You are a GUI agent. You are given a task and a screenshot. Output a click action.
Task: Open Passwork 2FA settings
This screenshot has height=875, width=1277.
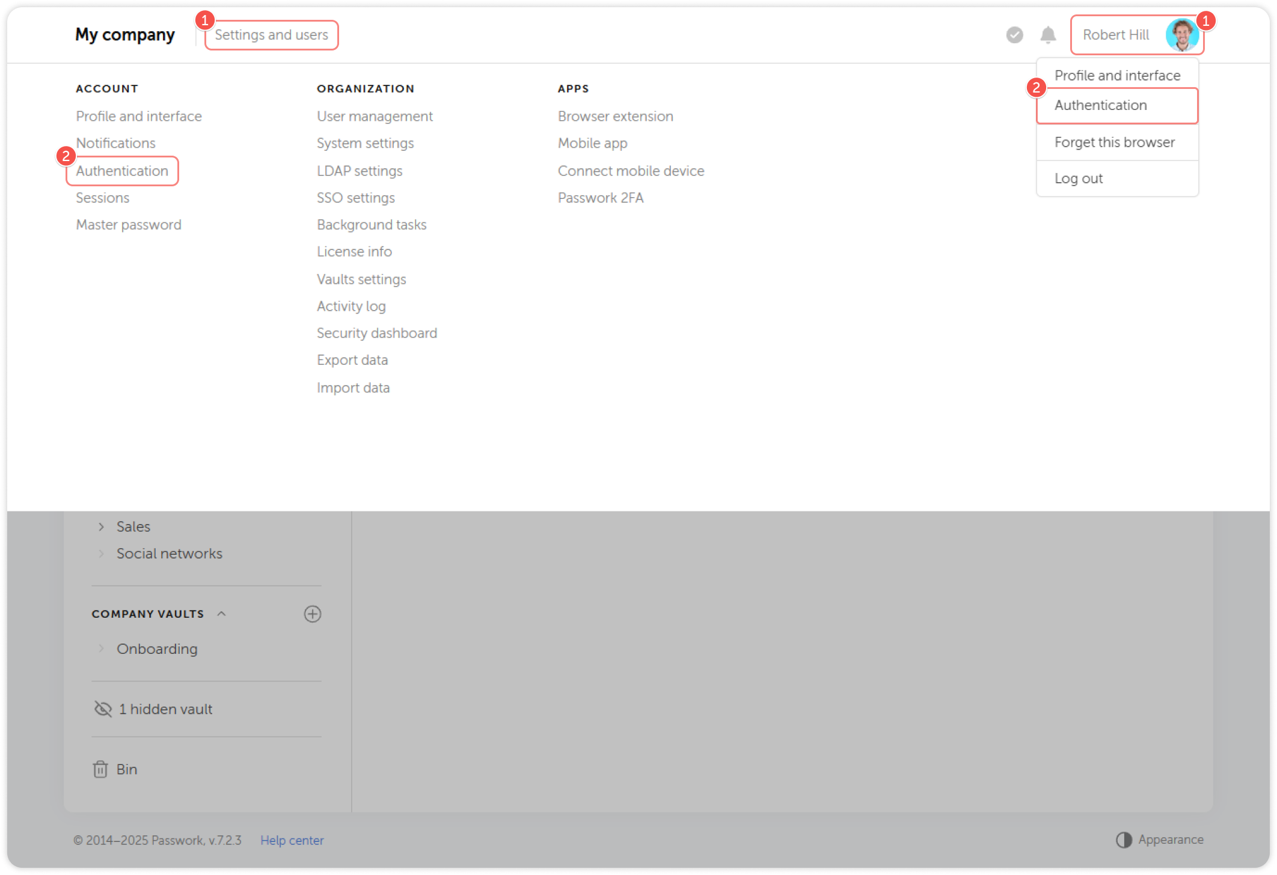point(601,197)
